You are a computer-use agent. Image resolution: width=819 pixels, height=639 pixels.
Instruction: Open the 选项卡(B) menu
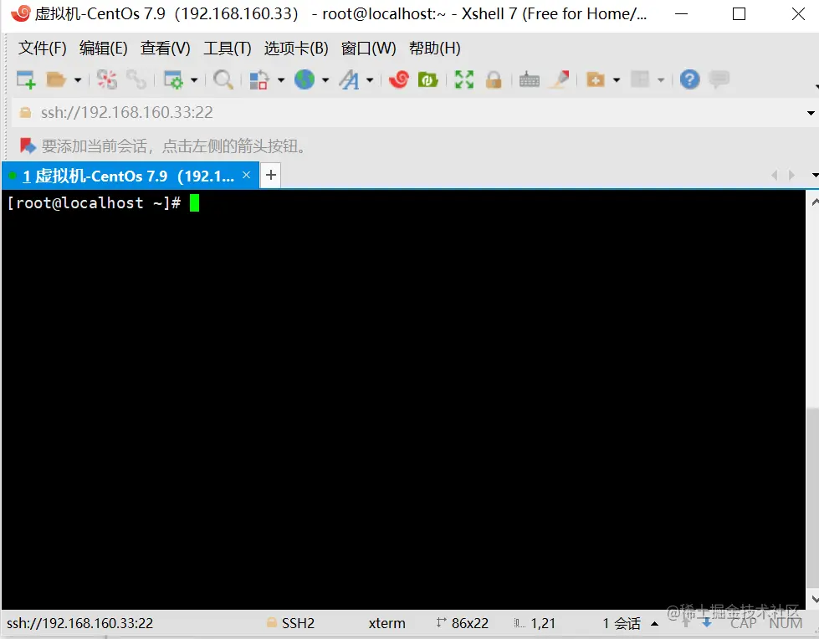pyautogui.click(x=296, y=48)
